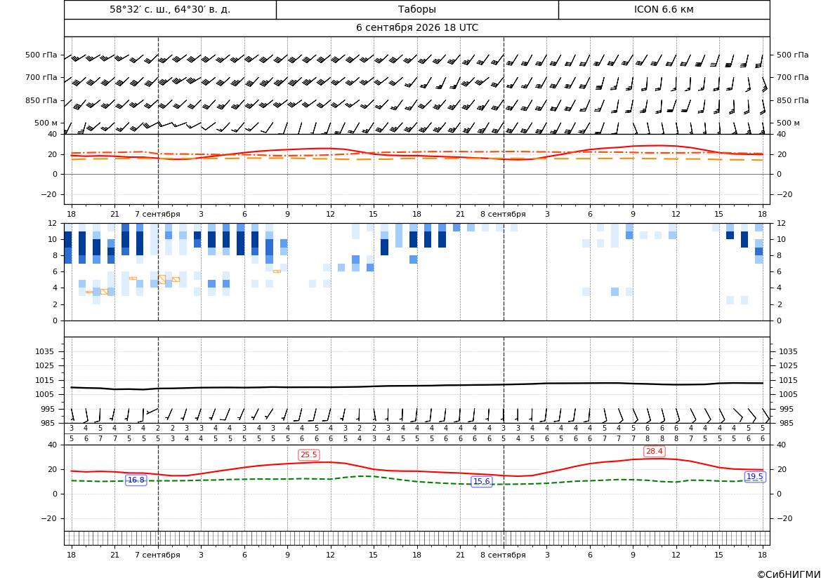Click the red 25.5 maximum temperature label
Screen dimensions: 821x580
(308, 454)
